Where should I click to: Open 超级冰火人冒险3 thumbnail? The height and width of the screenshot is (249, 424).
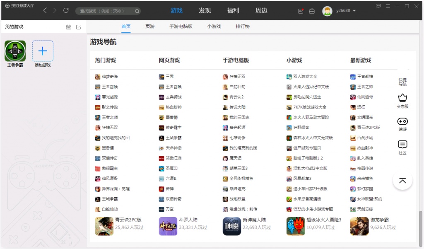(x=296, y=226)
